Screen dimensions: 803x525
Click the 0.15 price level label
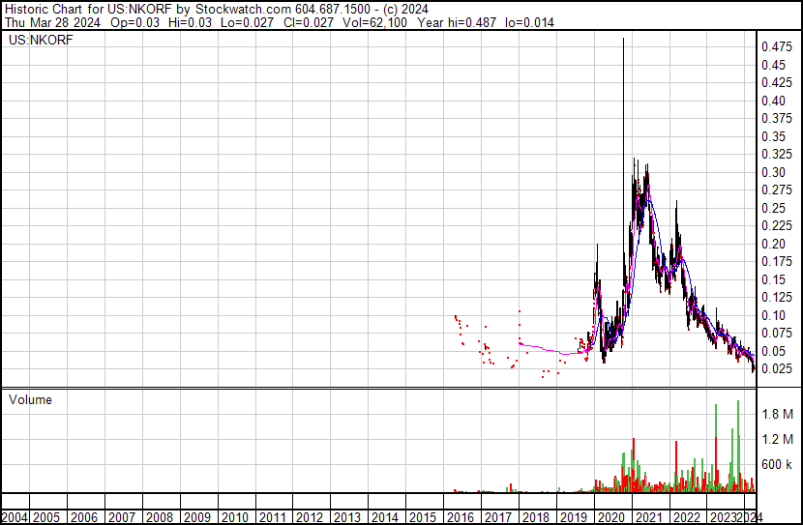[773, 279]
